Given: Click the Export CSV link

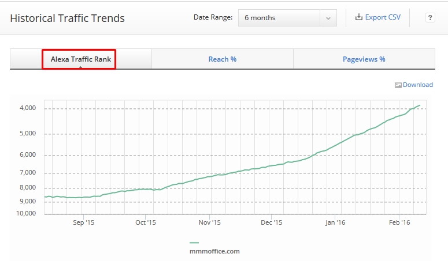Looking at the screenshot, I should click(383, 17).
